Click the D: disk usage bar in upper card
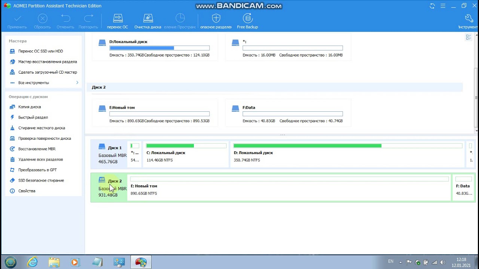 pos(159,48)
